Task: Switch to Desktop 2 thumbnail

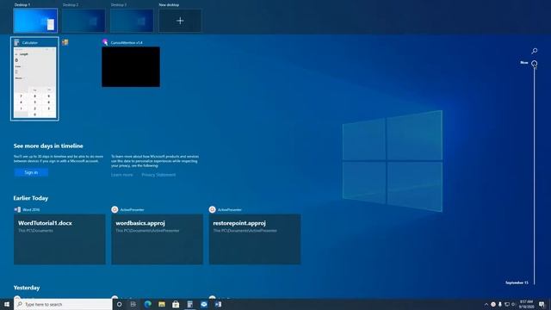Action: click(84, 21)
